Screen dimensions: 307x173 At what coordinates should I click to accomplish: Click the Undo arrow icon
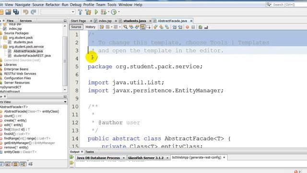pos(25,12)
